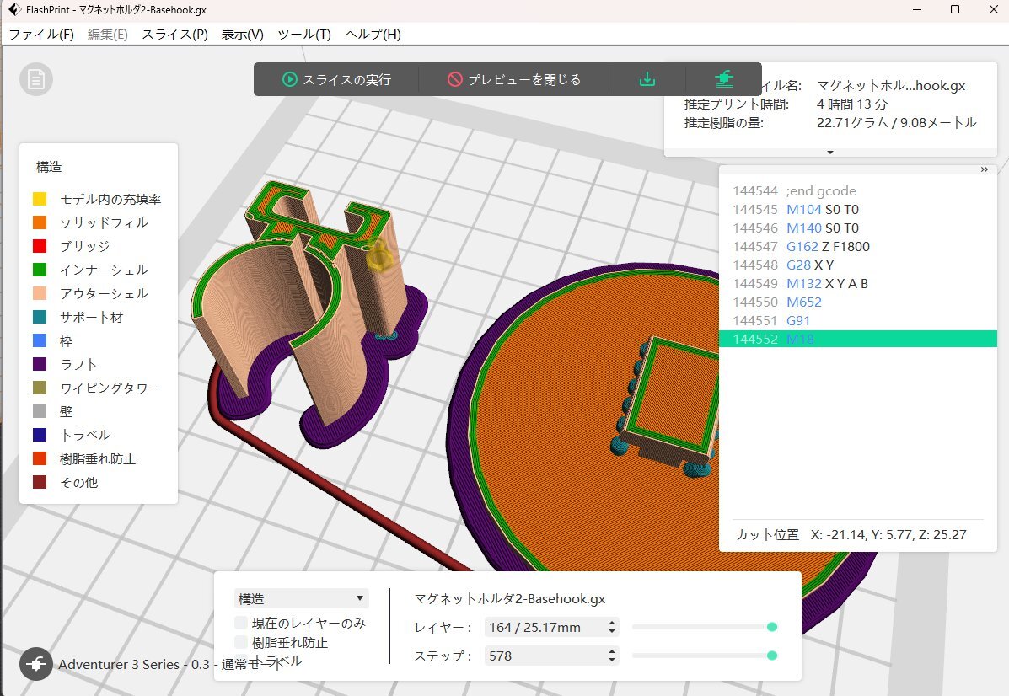Open the スライス(P) menu
The width and height of the screenshot is (1009, 696).
[x=175, y=34]
